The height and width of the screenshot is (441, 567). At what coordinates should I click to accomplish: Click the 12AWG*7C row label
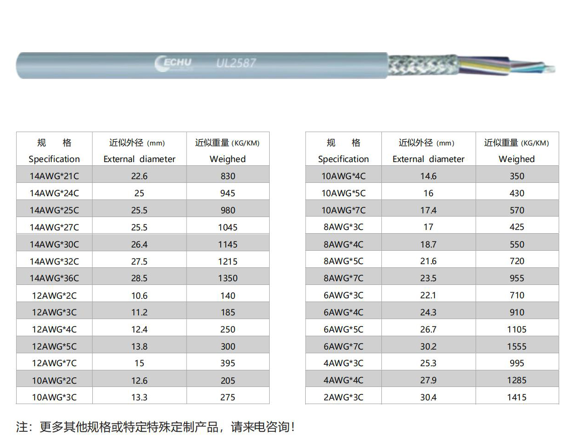[54, 363]
